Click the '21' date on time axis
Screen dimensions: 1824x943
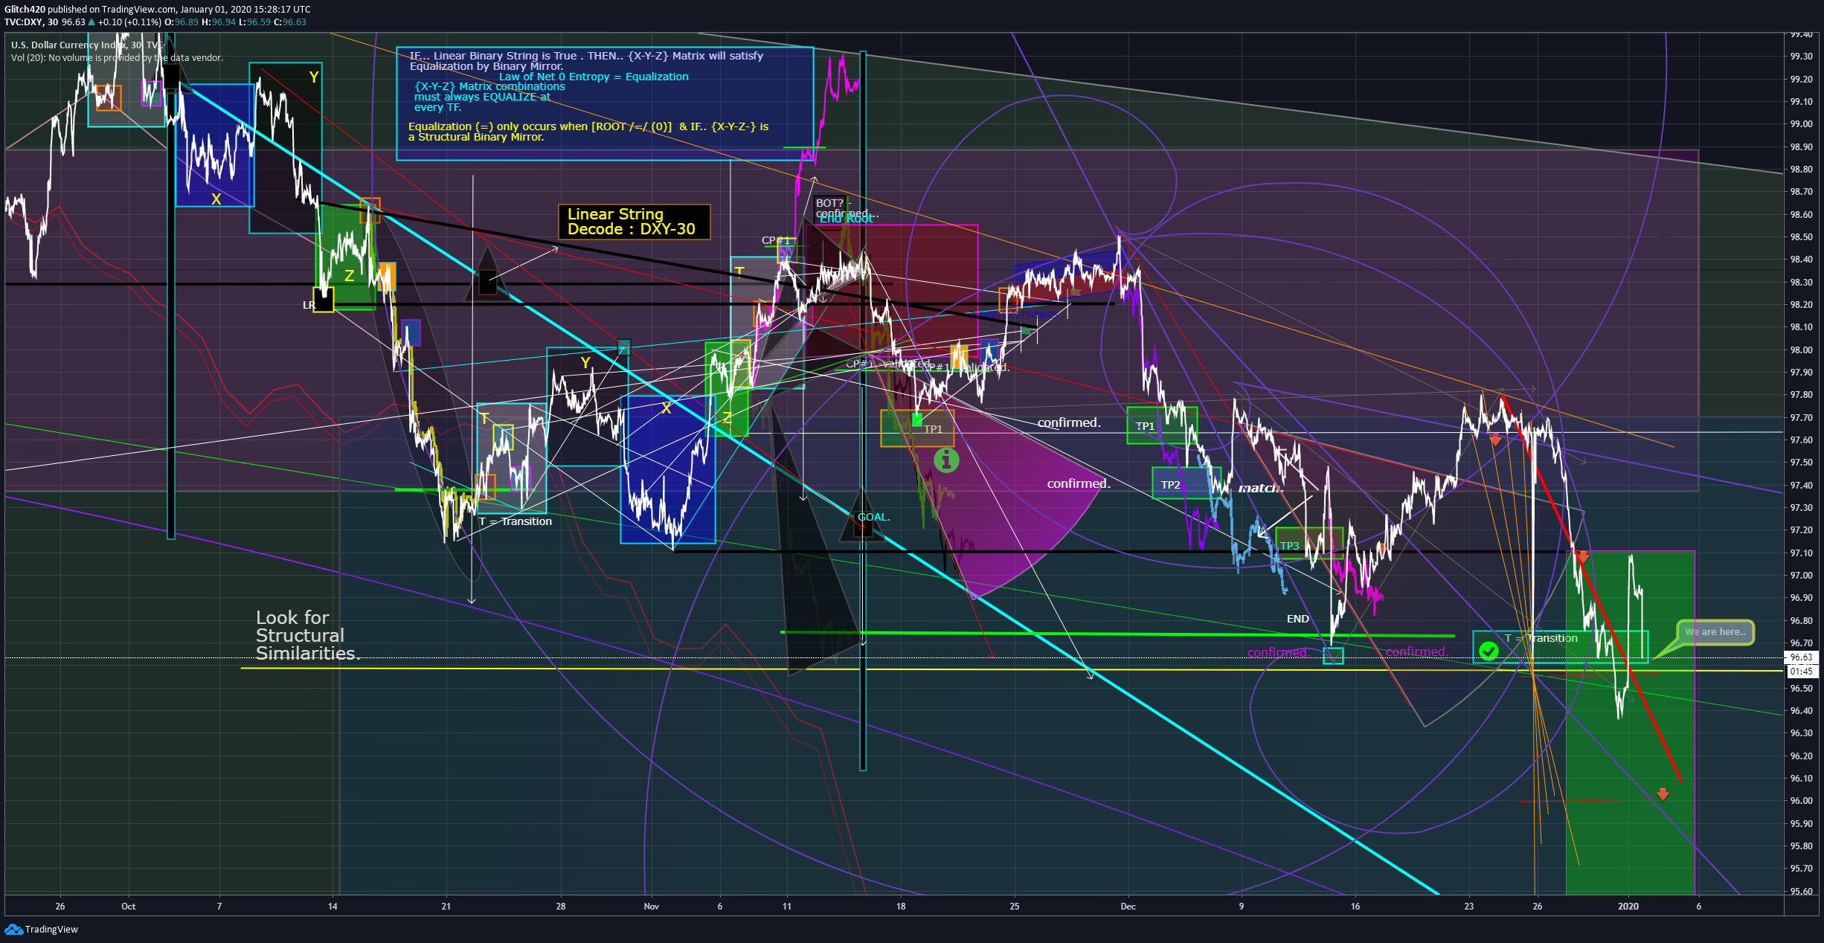click(x=446, y=906)
